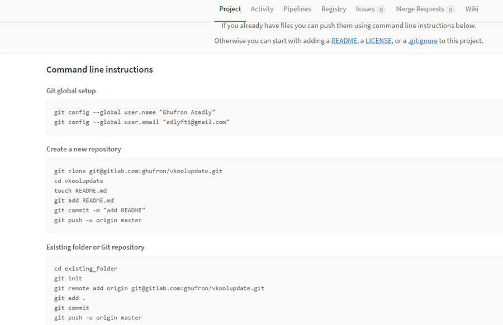Select the git remote add origin command
This screenshot has width=503, height=325.
coord(160,288)
